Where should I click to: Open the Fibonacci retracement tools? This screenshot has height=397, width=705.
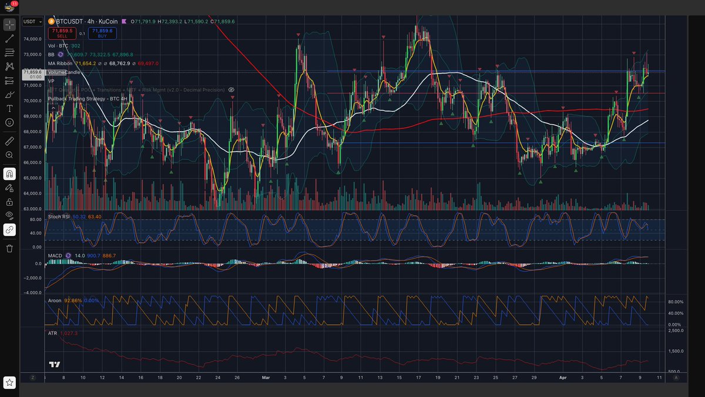point(9,53)
